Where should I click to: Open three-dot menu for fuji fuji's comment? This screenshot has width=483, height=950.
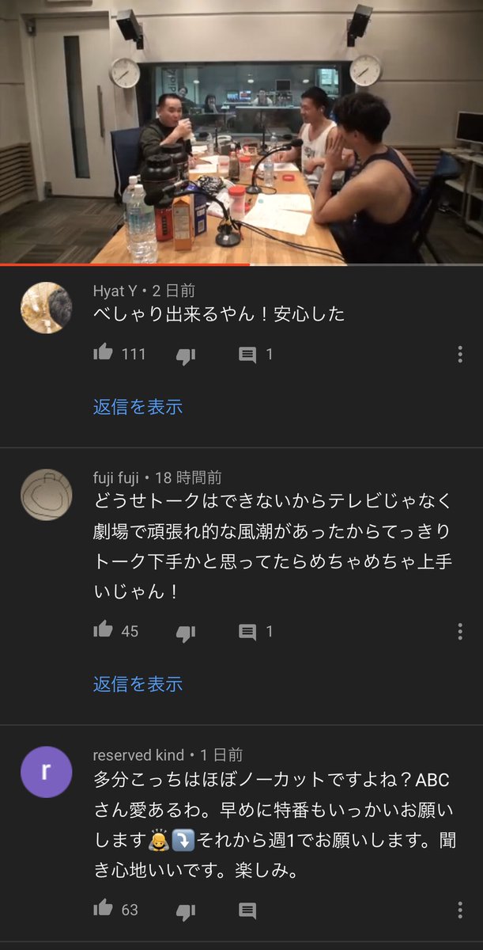[x=460, y=631]
